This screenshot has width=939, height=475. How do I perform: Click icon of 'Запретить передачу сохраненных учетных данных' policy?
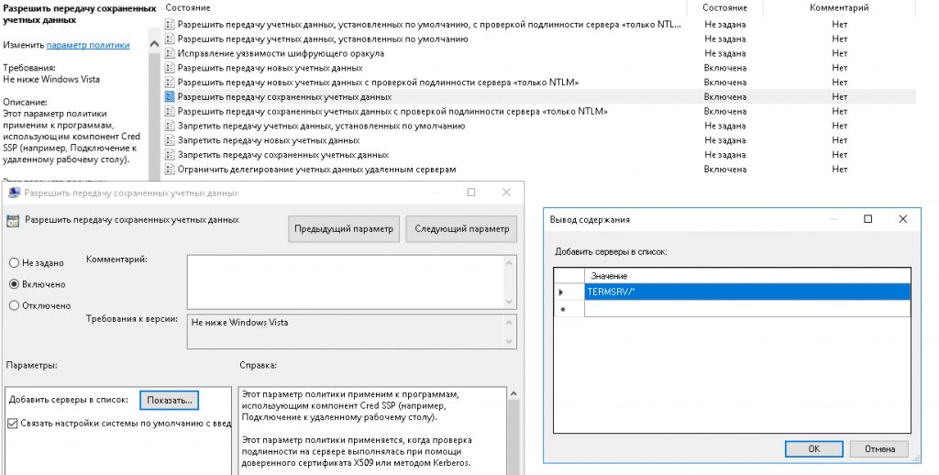click(170, 155)
